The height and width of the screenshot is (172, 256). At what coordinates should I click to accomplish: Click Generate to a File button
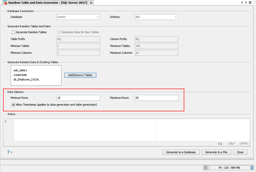pyautogui.click(x=216, y=152)
